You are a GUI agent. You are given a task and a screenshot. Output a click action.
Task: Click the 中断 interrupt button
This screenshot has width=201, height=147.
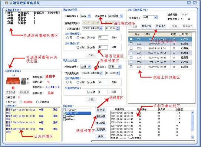[x=175, y=26]
